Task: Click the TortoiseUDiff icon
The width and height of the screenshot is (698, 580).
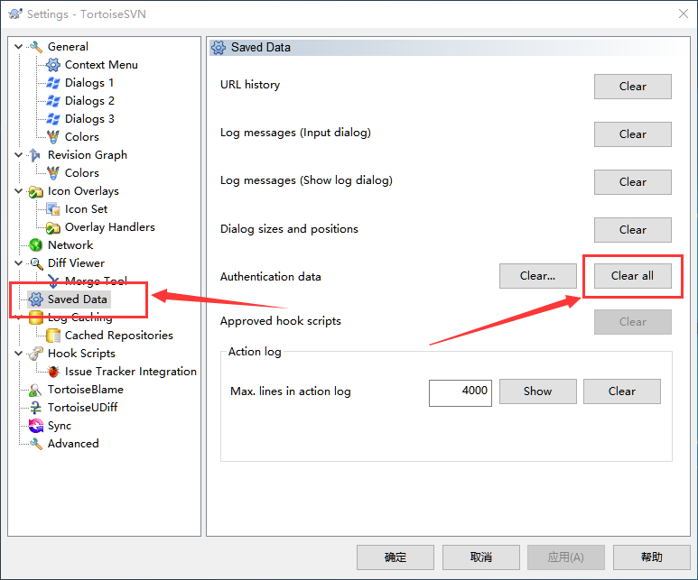Action: pos(35,408)
